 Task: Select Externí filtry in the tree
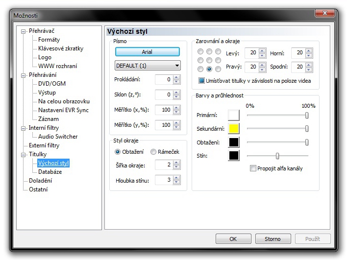44,145
